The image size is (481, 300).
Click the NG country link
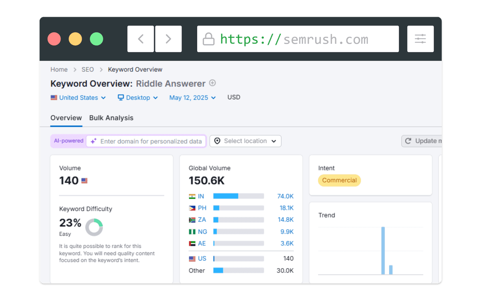click(202, 232)
